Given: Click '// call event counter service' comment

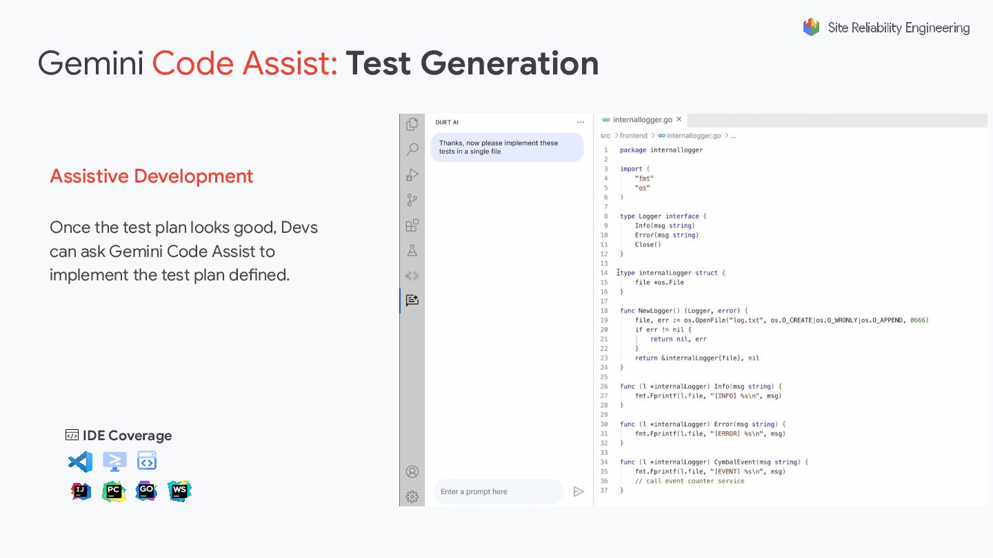Looking at the screenshot, I should [690, 481].
